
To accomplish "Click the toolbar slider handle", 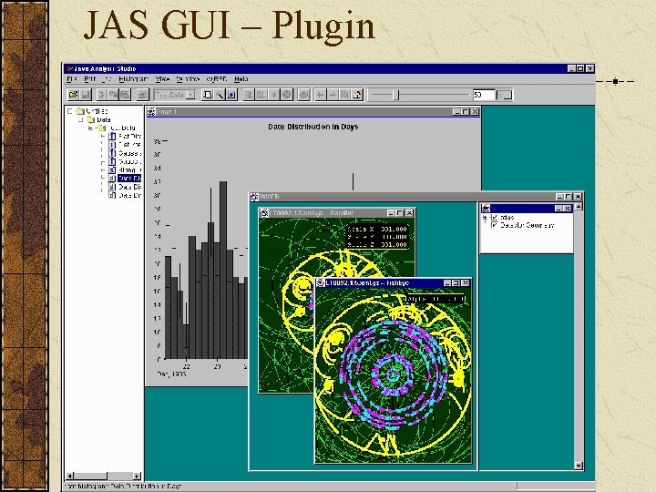I will coord(398,95).
